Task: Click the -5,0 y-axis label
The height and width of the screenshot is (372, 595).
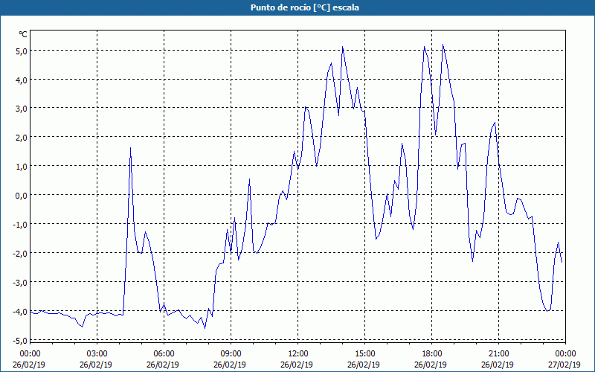Action: [20, 341]
